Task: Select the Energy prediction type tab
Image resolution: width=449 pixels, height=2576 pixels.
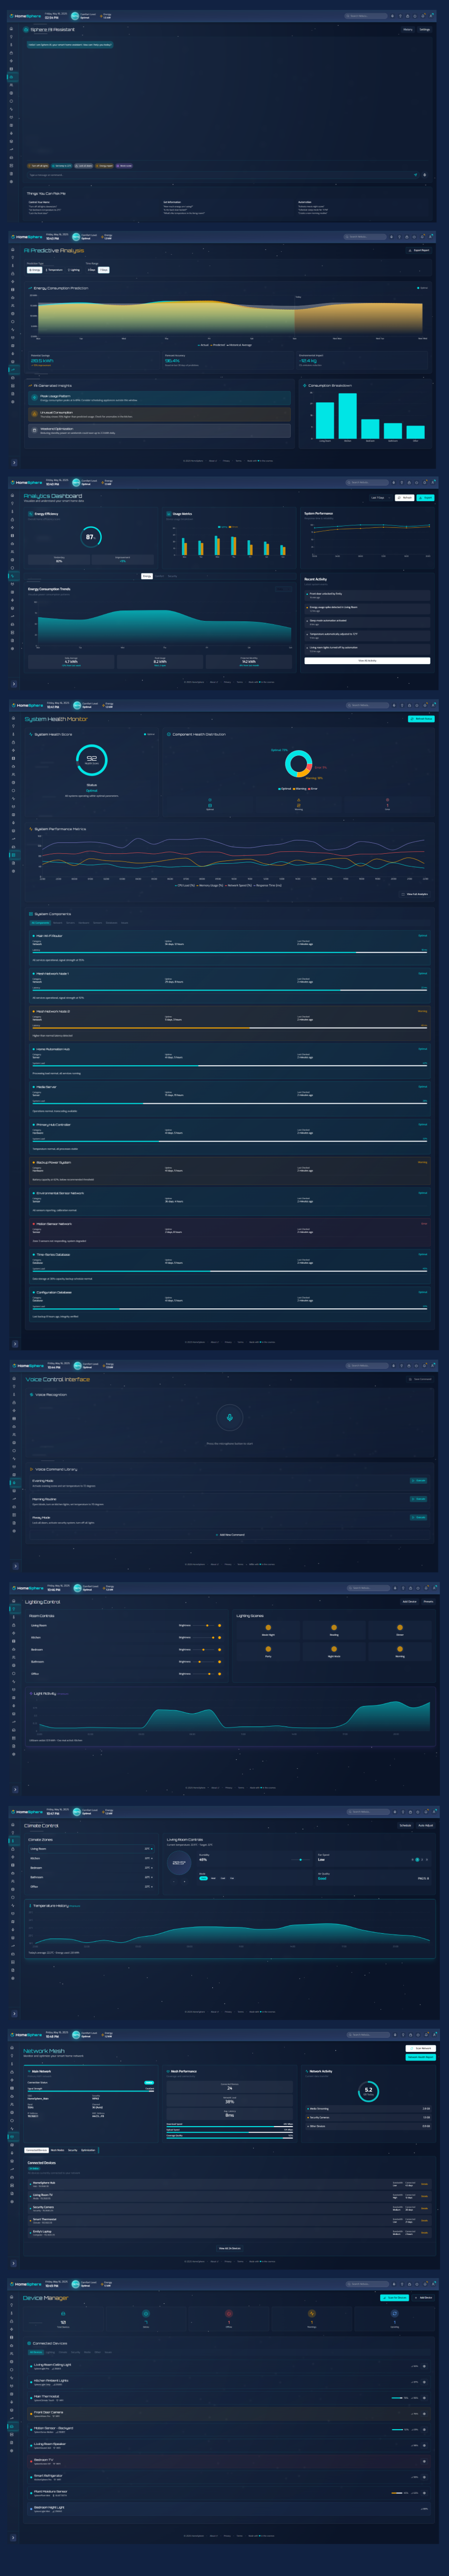Action: (35, 270)
